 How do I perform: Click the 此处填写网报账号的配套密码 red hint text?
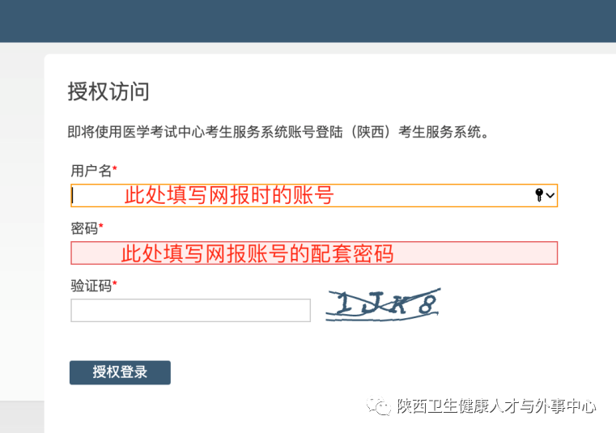(257, 253)
